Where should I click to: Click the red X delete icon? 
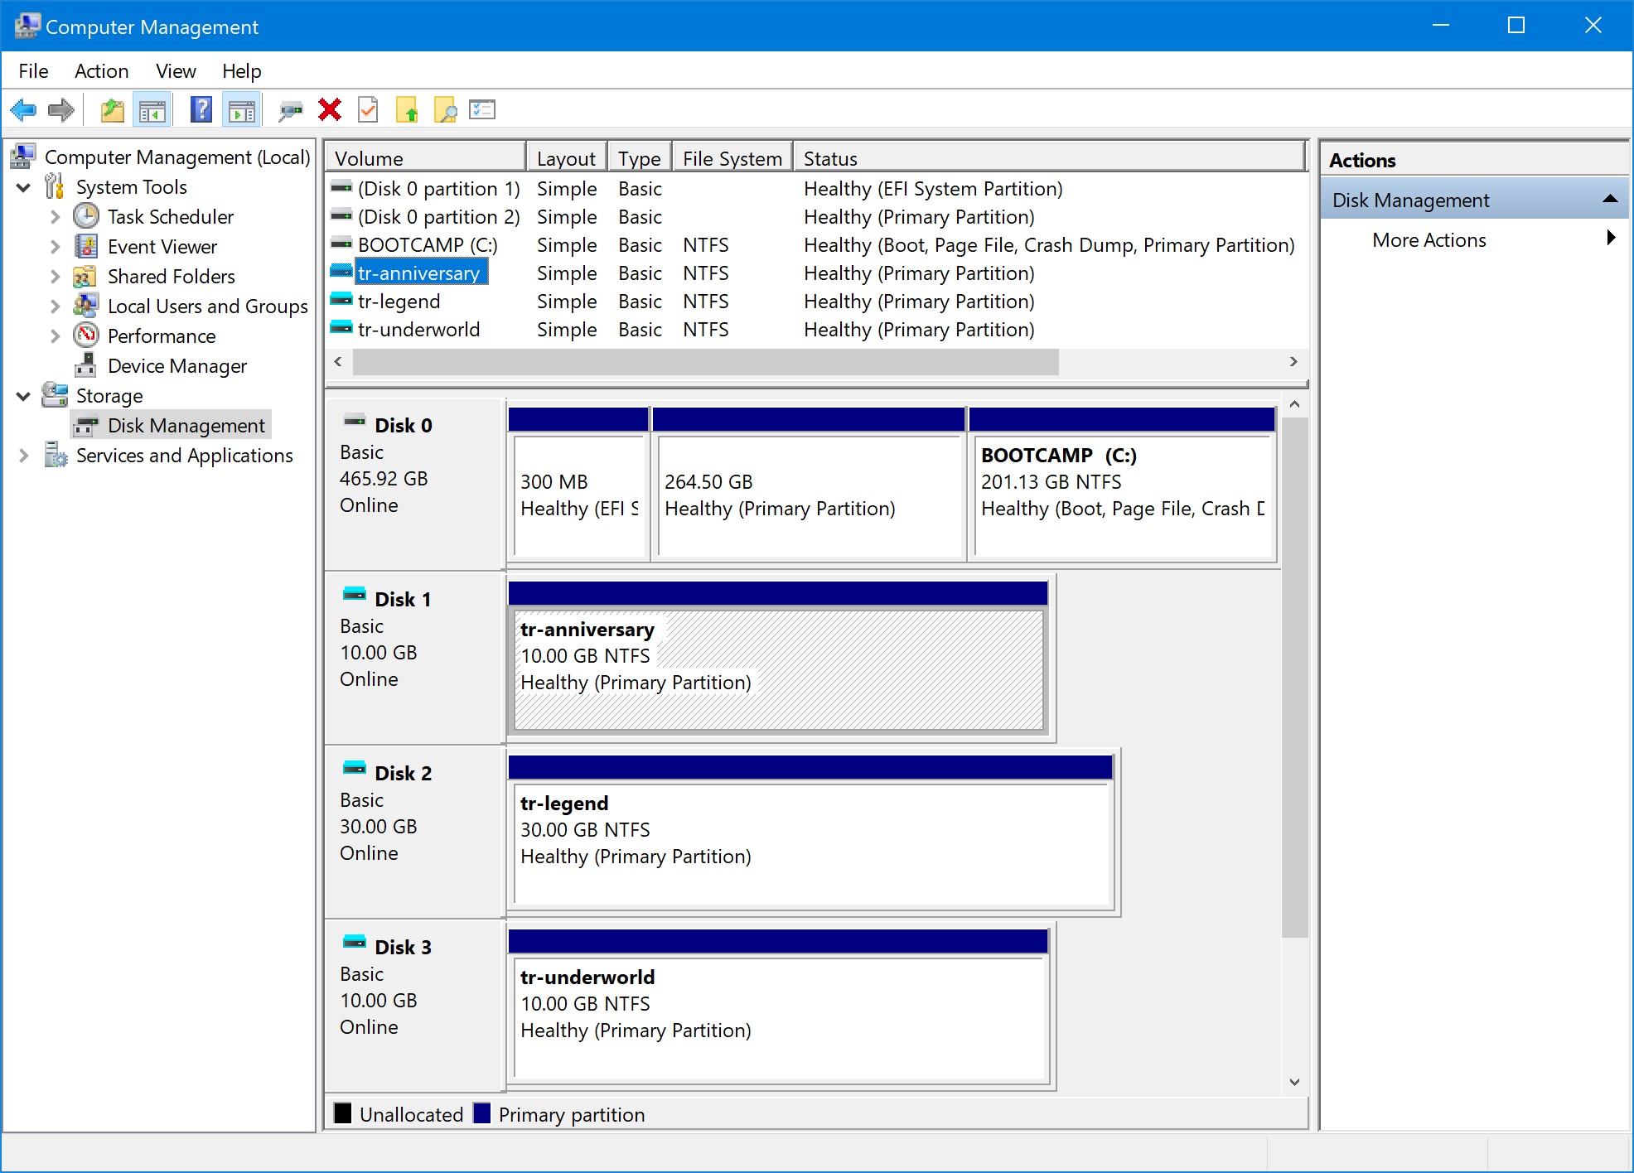pyautogui.click(x=330, y=110)
